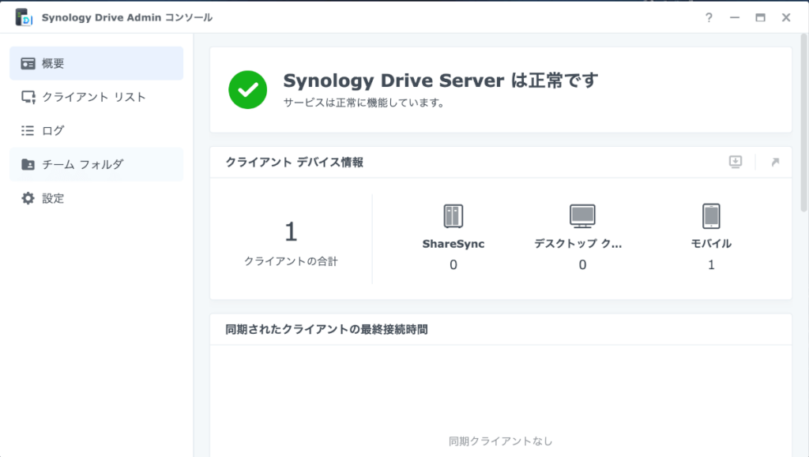This screenshot has width=809, height=457.
Task: Click the 同期クライアントなし message
Action: point(500,441)
